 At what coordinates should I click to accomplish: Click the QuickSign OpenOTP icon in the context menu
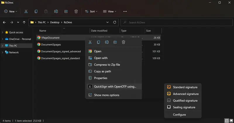pyautogui.click(x=90, y=86)
